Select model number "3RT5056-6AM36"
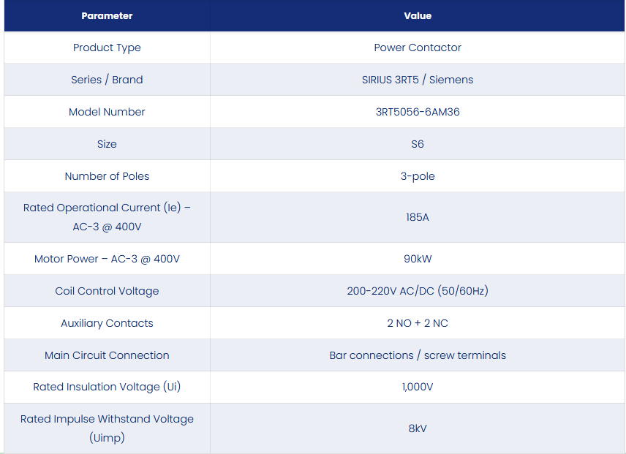The image size is (626, 454). pyautogui.click(x=418, y=112)
